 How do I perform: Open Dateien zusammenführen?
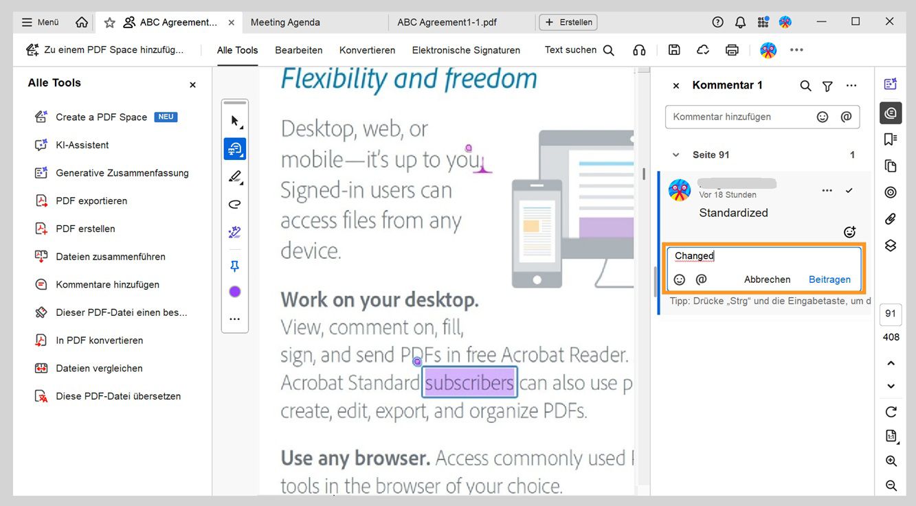point(100,257)
